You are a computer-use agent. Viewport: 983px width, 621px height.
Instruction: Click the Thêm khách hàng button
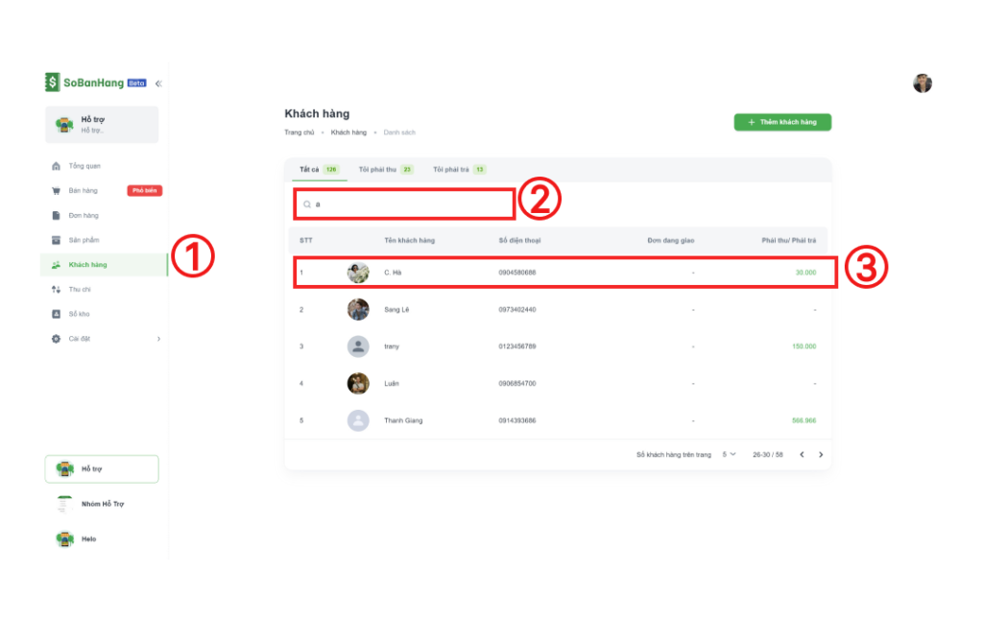tap(782, 123)
